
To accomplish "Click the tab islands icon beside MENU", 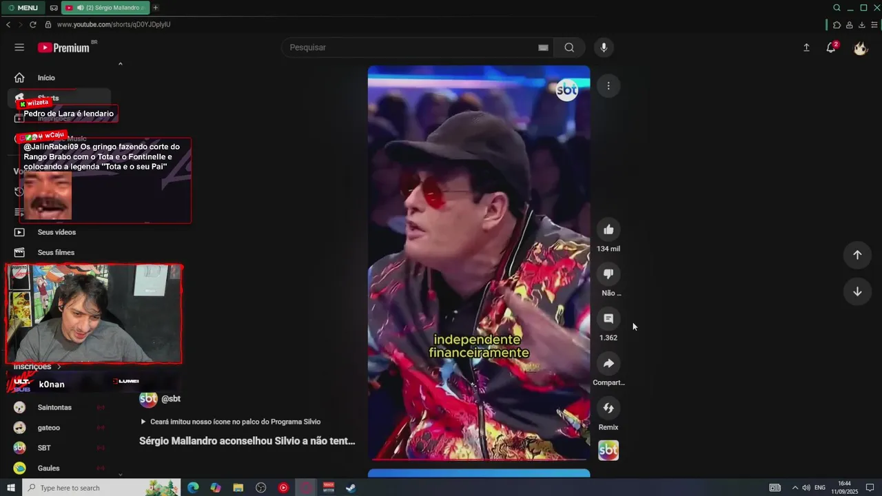I will pyautogui.click(x=54, y=8).
